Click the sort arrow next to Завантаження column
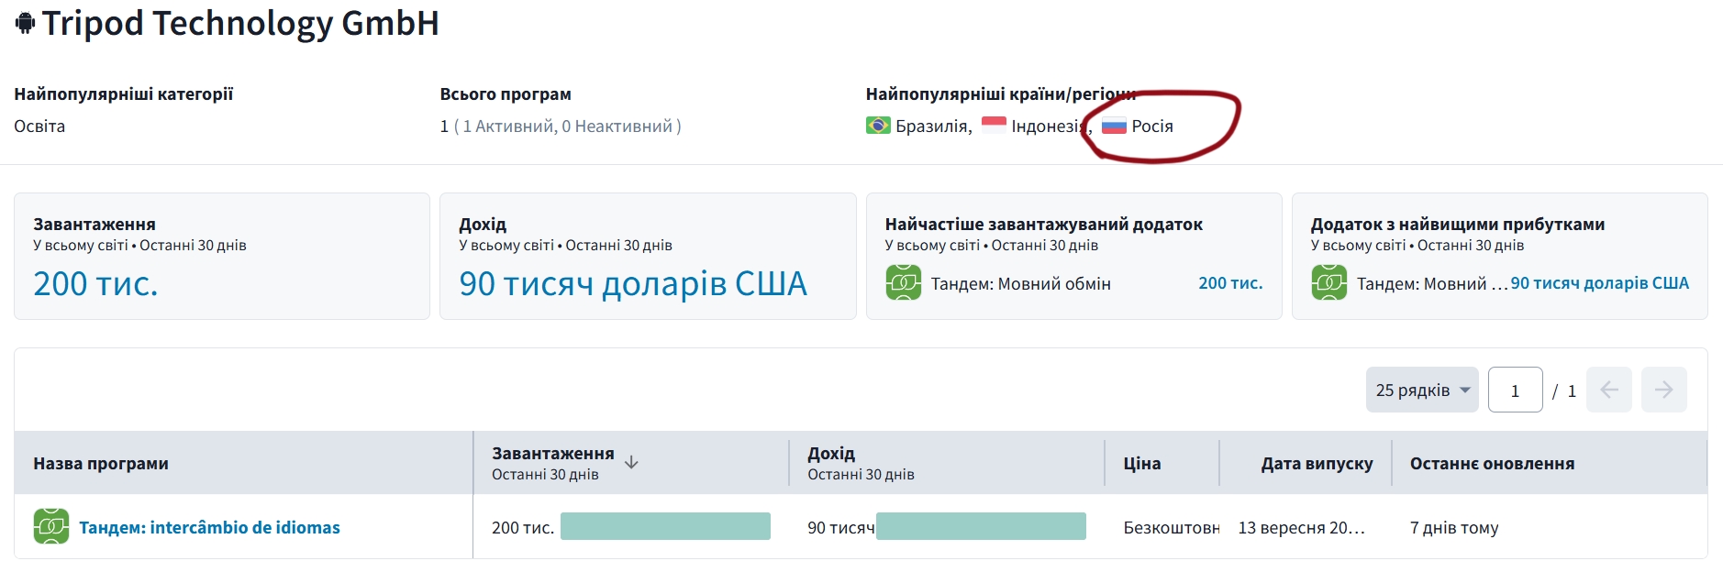The width and height of the screenshot is (1723, 561). [631, 463]
